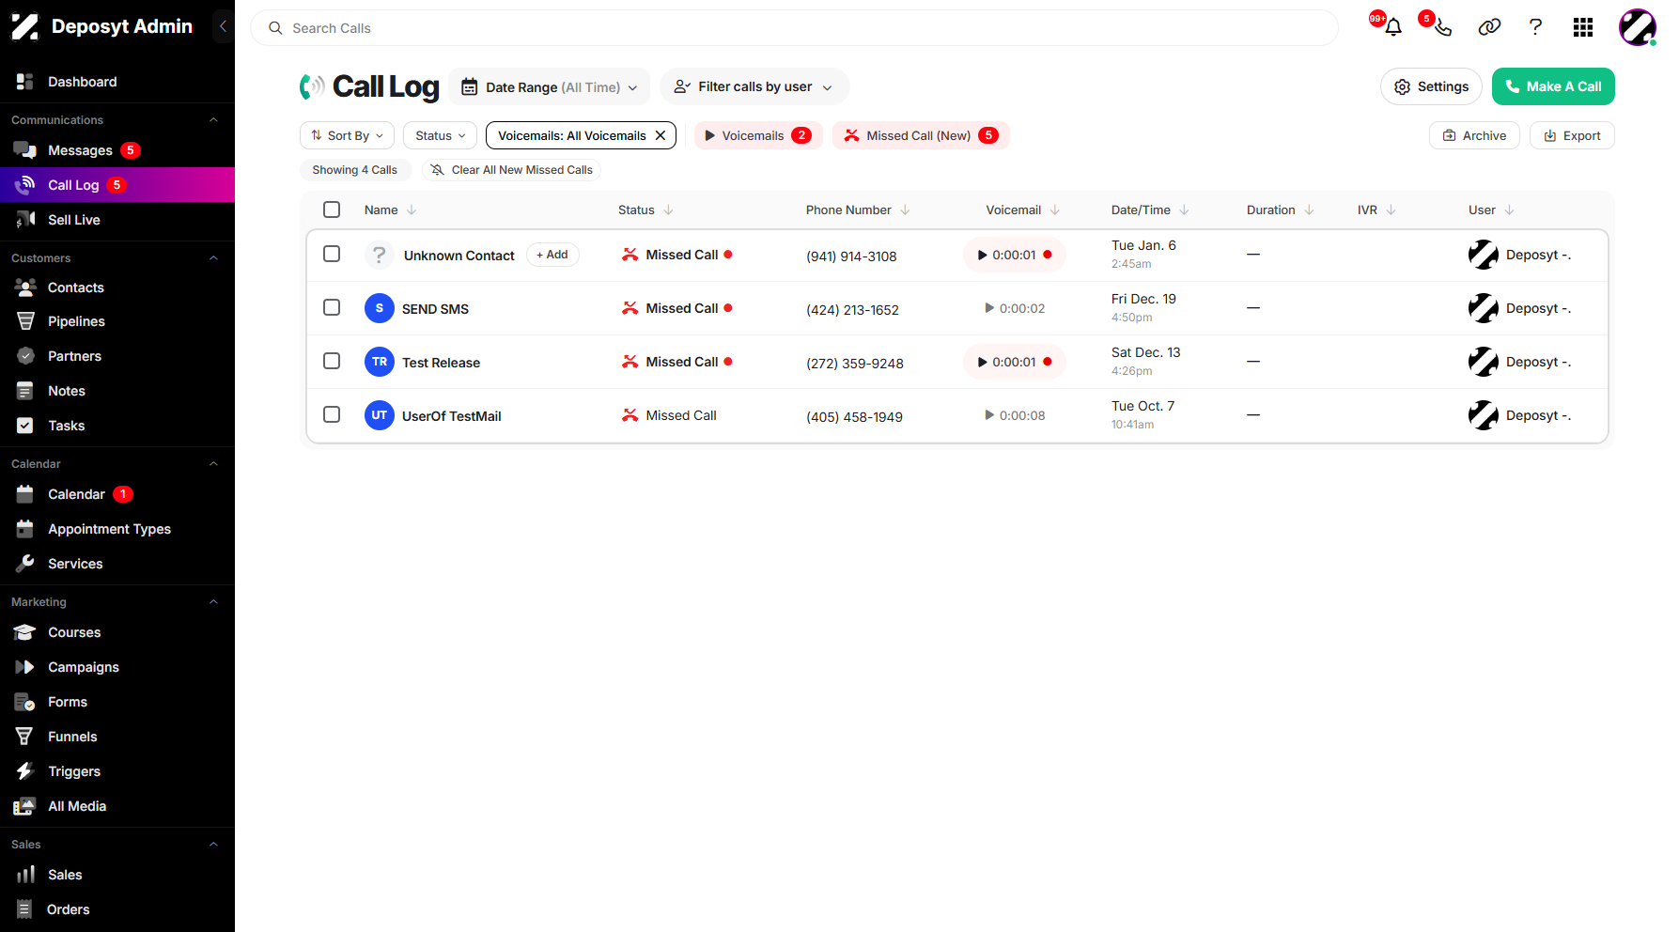Collapse the Marketing sidebar section
Viewport: 1679px width, 932px height.
pyautogui.click(x=213, y=602)
